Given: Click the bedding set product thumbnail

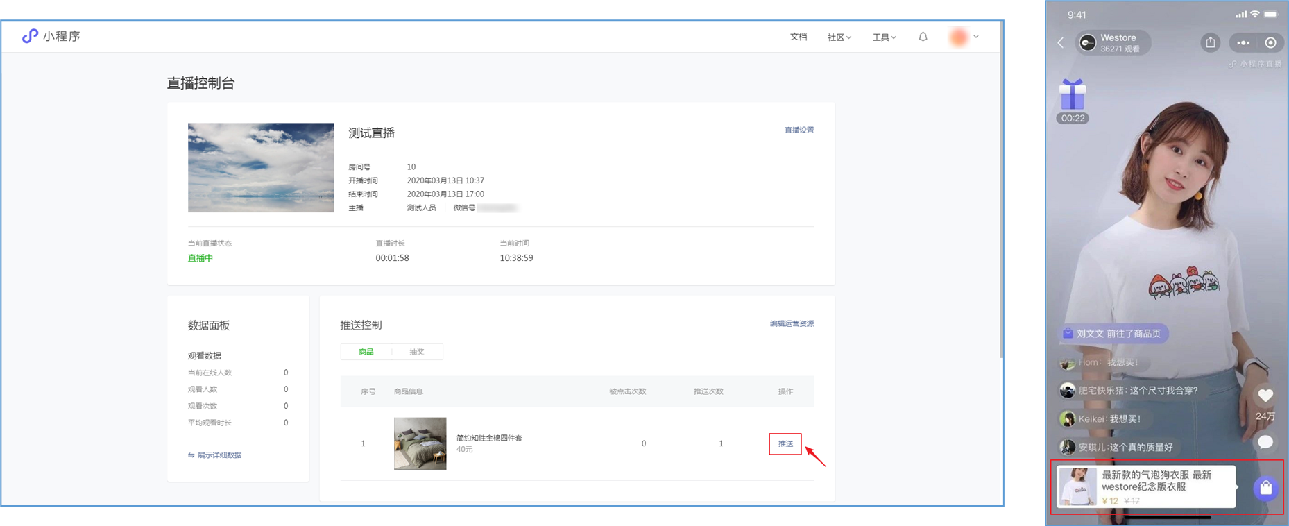Looking at the screenshot, I should (x=420, y=443).
